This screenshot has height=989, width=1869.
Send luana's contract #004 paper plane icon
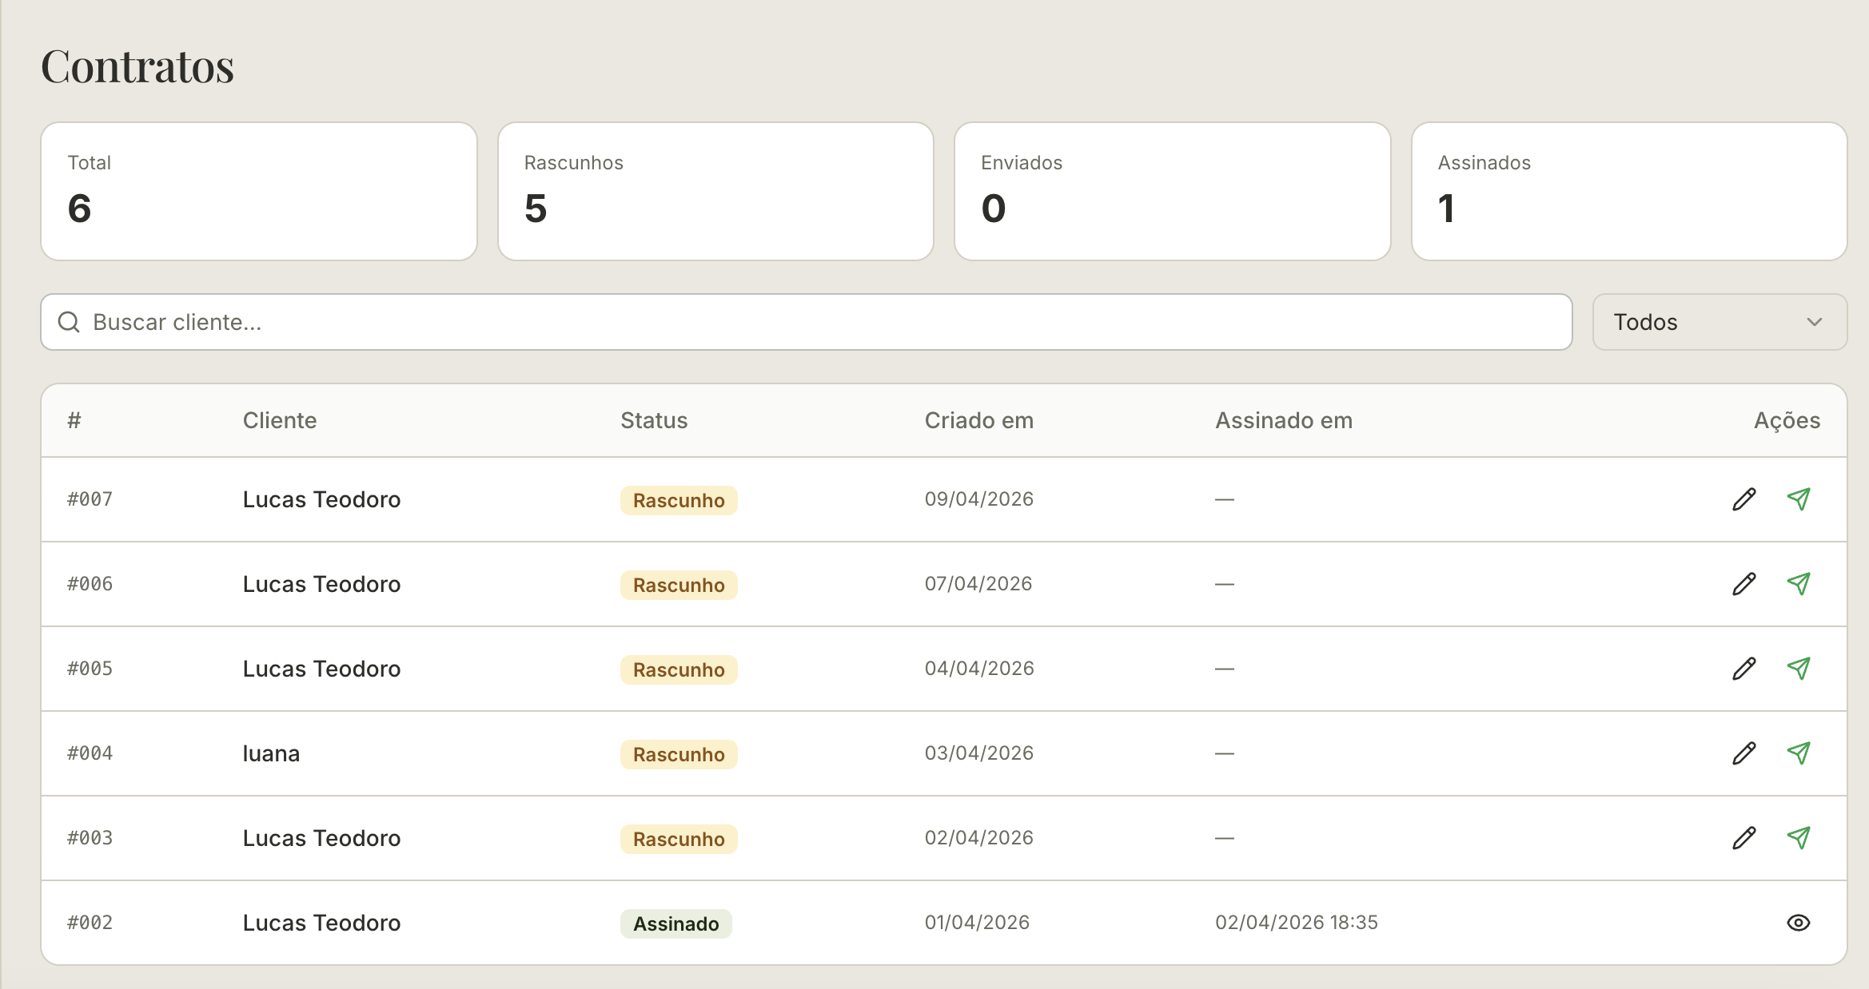point(1799,753)
